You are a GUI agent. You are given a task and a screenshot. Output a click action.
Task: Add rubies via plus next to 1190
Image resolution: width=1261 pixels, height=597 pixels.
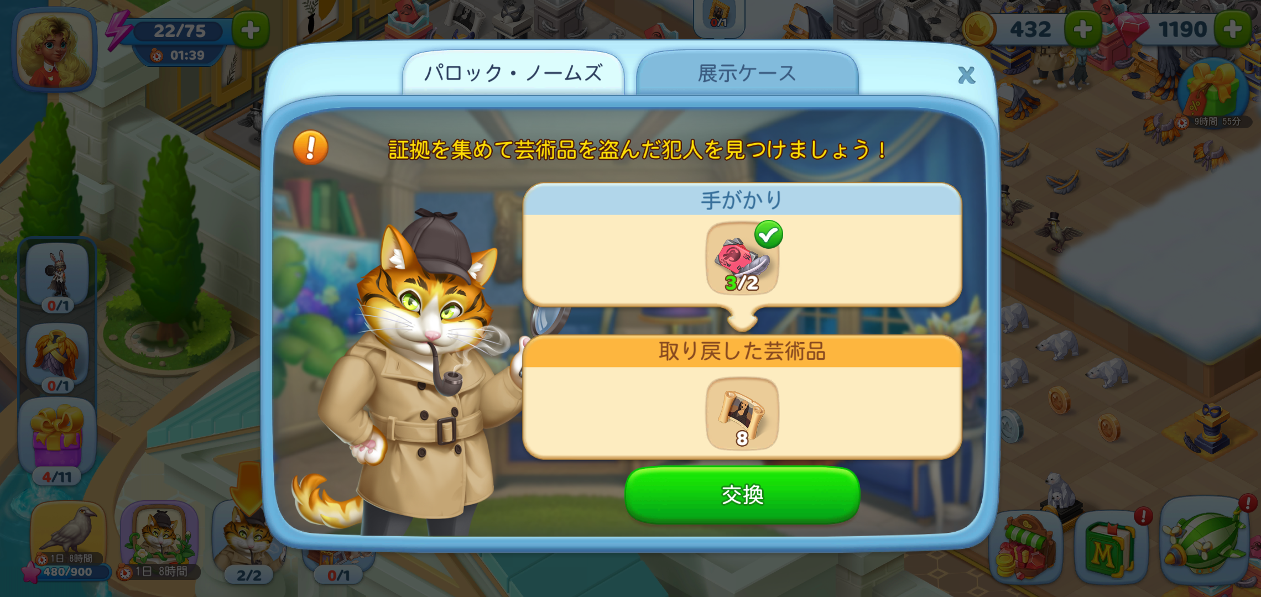pyautogui.click(x=1233, y=29)
